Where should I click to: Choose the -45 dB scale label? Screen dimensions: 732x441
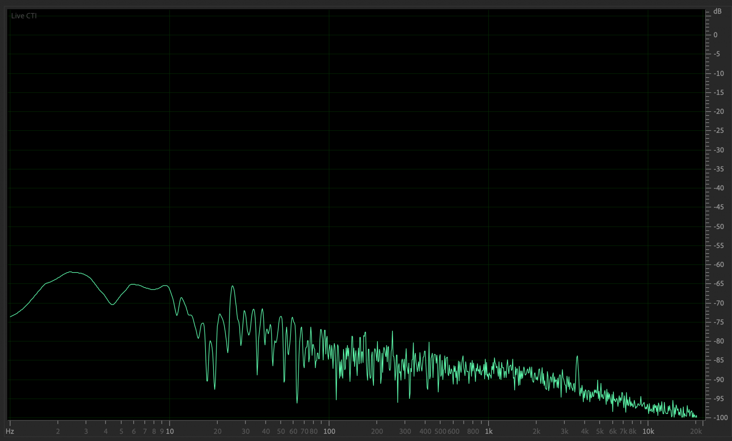click(718, 207)
